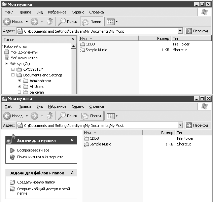Screen dimensions: 213x202
Task: Enable the Папки folders pane in the lower window
Action: 92,116
